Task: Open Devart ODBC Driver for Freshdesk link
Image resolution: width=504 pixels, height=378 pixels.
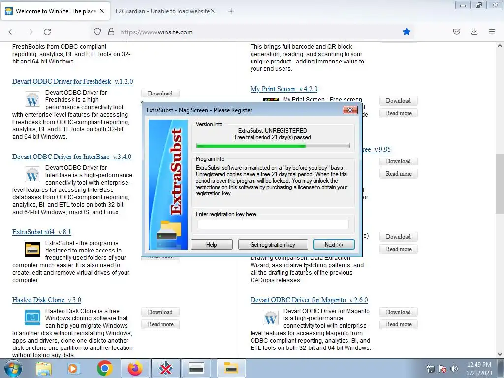Action: (x=73, y=81)
